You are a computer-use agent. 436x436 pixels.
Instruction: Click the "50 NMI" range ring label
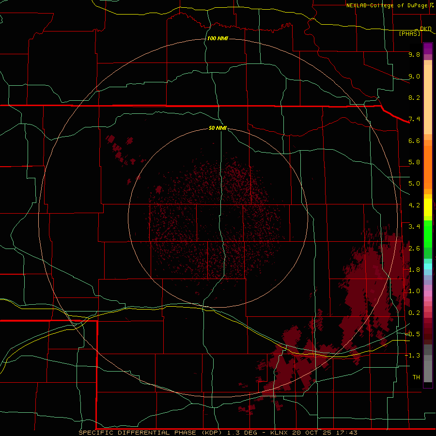[218, 128]
